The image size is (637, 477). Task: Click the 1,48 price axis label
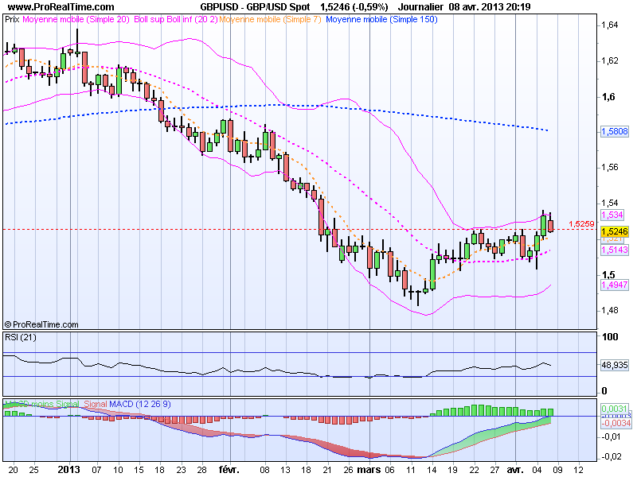609,310
